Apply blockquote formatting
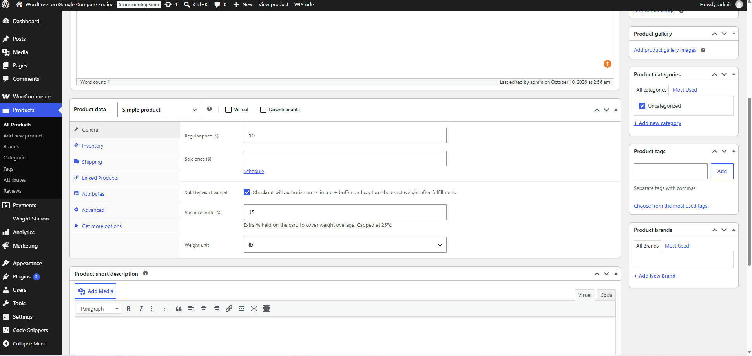Viewport: 752px width, 356px height. (179, 309)
